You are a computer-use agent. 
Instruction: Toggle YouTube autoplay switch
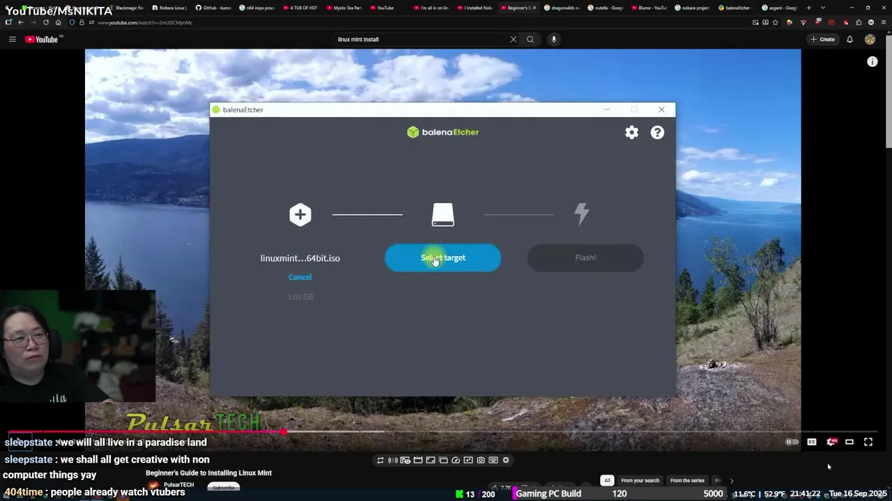click(x=792, y=442)
